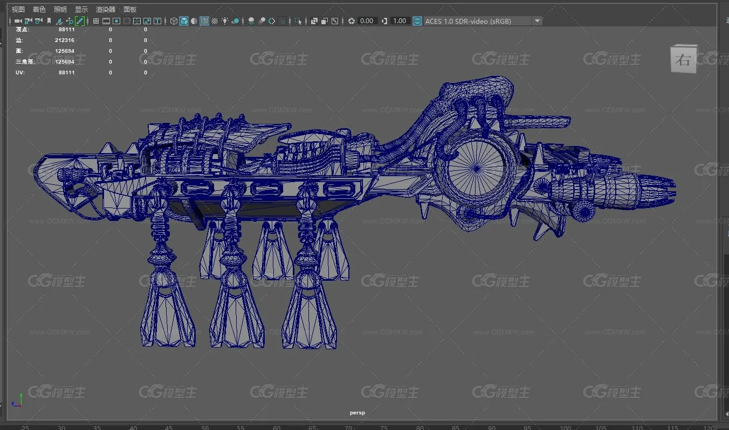Click the 三角形 stats label
Image resolution: width=729 pixels, height=430 pixels.
pos(25,62)
